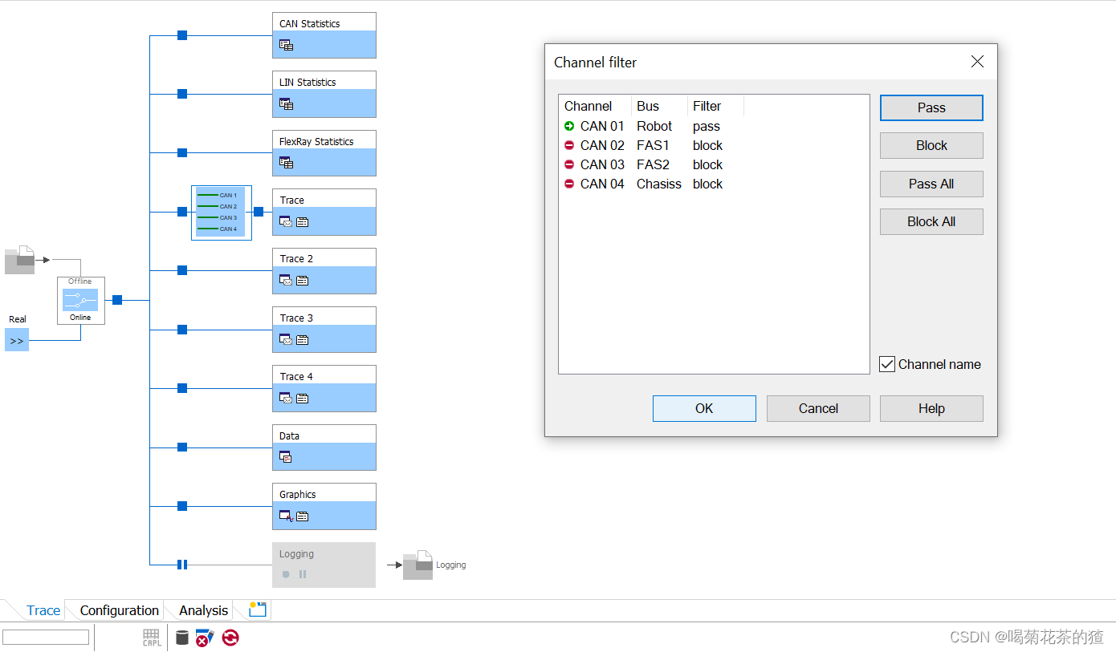
Task: Click the Logging block pause icon
Action: point(303,574)
